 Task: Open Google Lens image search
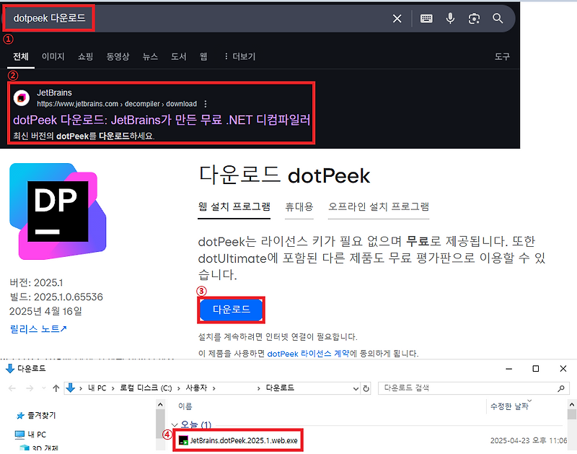coord(476,19)
